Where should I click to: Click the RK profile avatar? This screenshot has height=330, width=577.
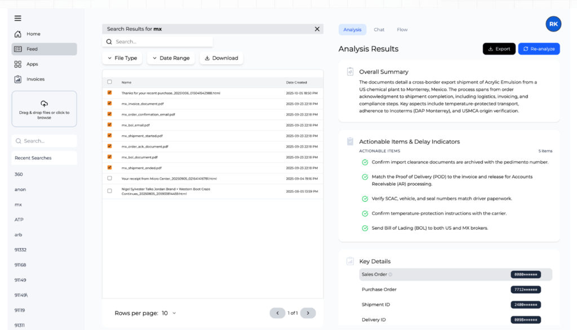pos(553,24)
